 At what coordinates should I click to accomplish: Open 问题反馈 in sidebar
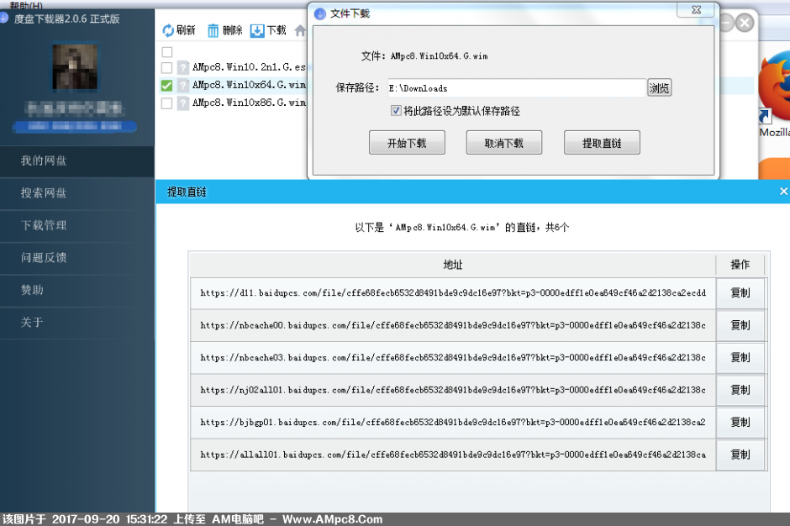pos(77,258)
